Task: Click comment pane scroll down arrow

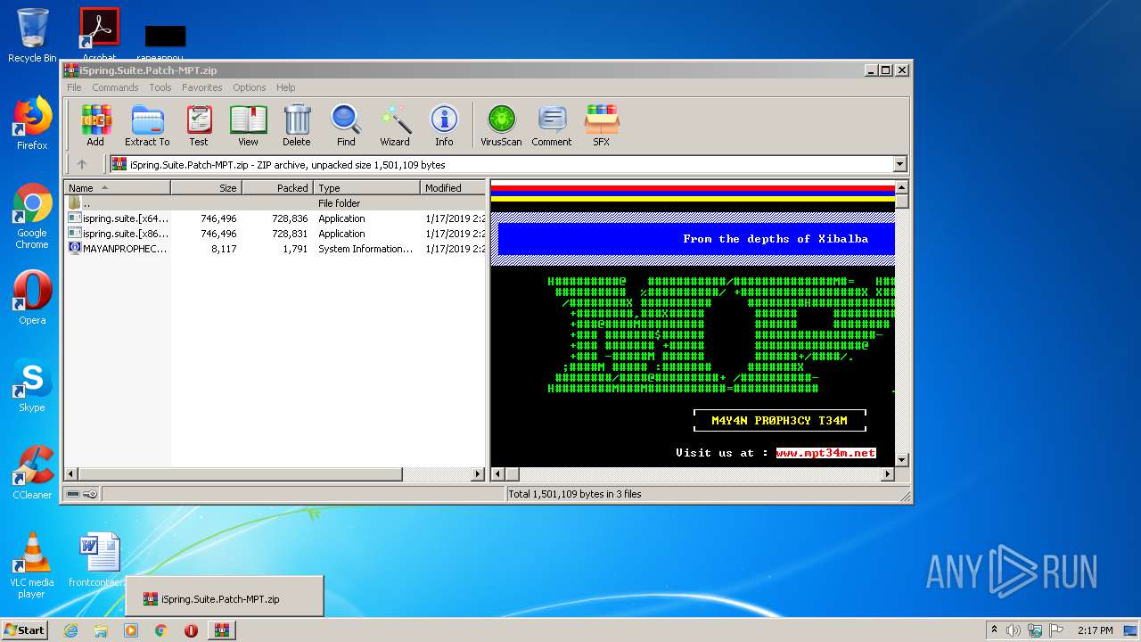Action: pyautogui.click(x=901, y=459)
